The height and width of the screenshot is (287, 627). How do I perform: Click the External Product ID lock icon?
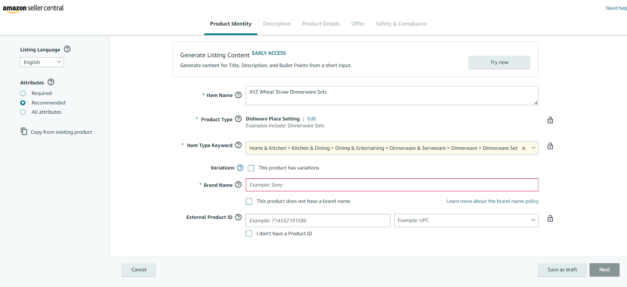tap(550, 218)
